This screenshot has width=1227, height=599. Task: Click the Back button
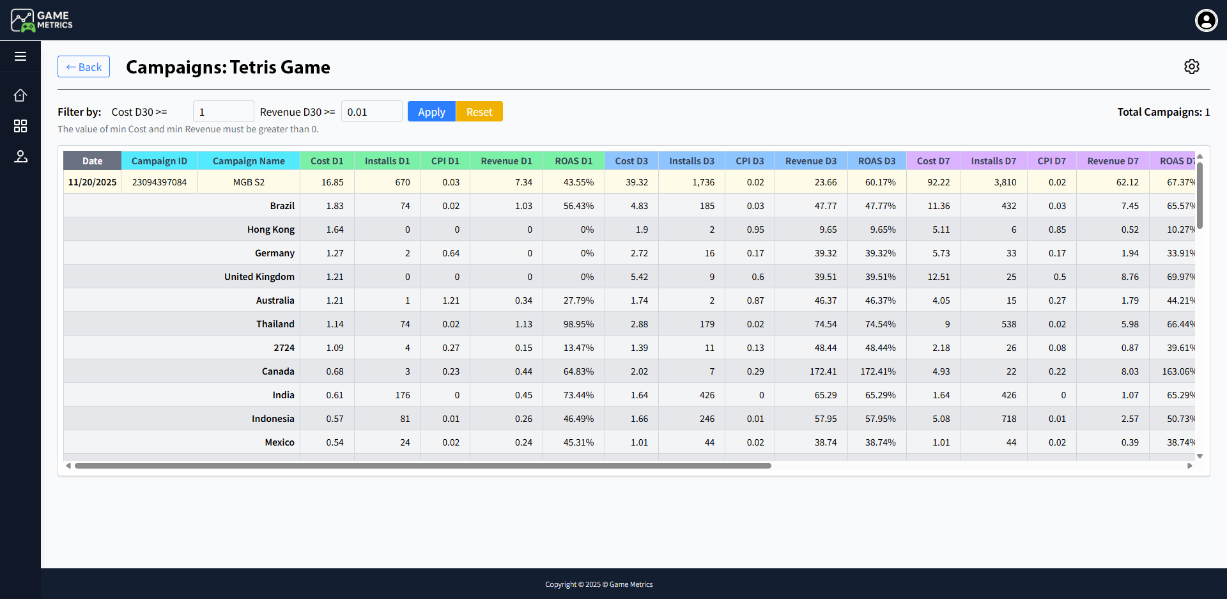click(x=84, y=66)
